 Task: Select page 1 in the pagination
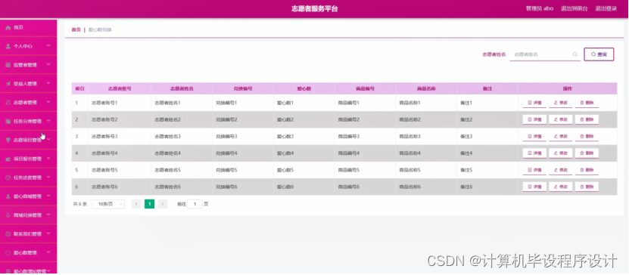(149, 204)
